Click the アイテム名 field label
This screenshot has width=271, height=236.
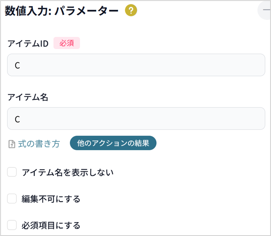pos(28,97)
